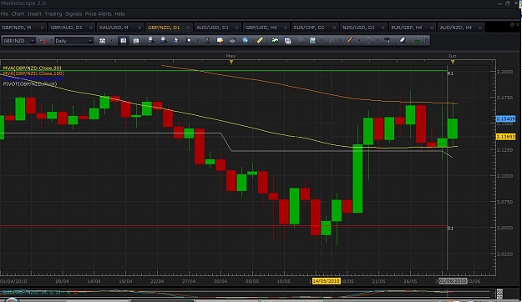Click the MVA(GBP/NZD,Close,50) indicator label
Screen dimensions: 522x302
click(32, 68)
